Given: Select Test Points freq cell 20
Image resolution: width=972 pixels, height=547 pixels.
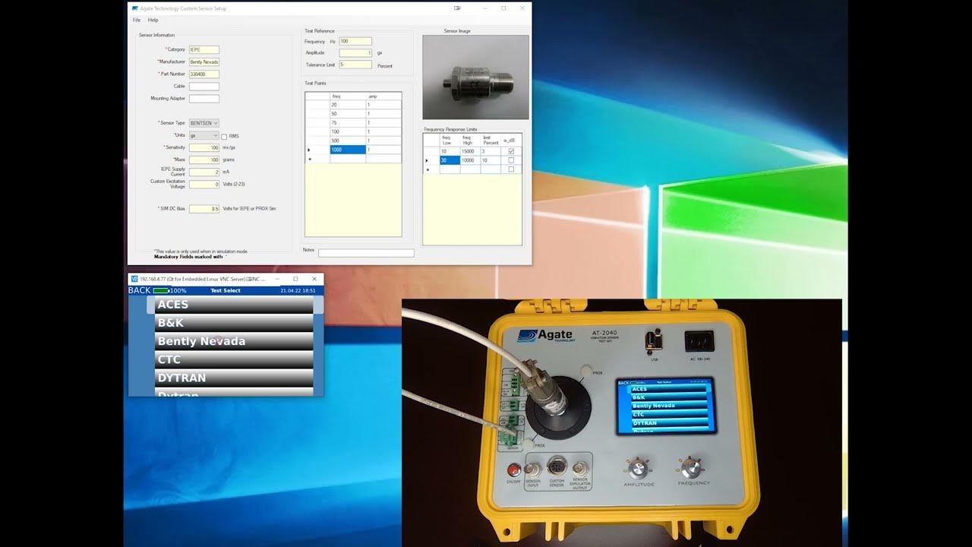Looking at the screenshot, I should [348, 105].
